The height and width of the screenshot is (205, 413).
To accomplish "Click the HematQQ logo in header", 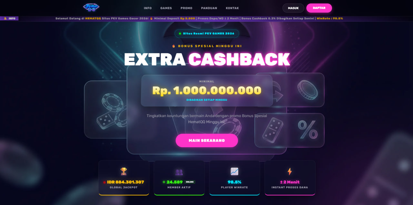I will 91,7.
